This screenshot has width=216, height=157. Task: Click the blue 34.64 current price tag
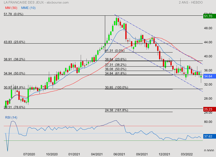(210, 76)
